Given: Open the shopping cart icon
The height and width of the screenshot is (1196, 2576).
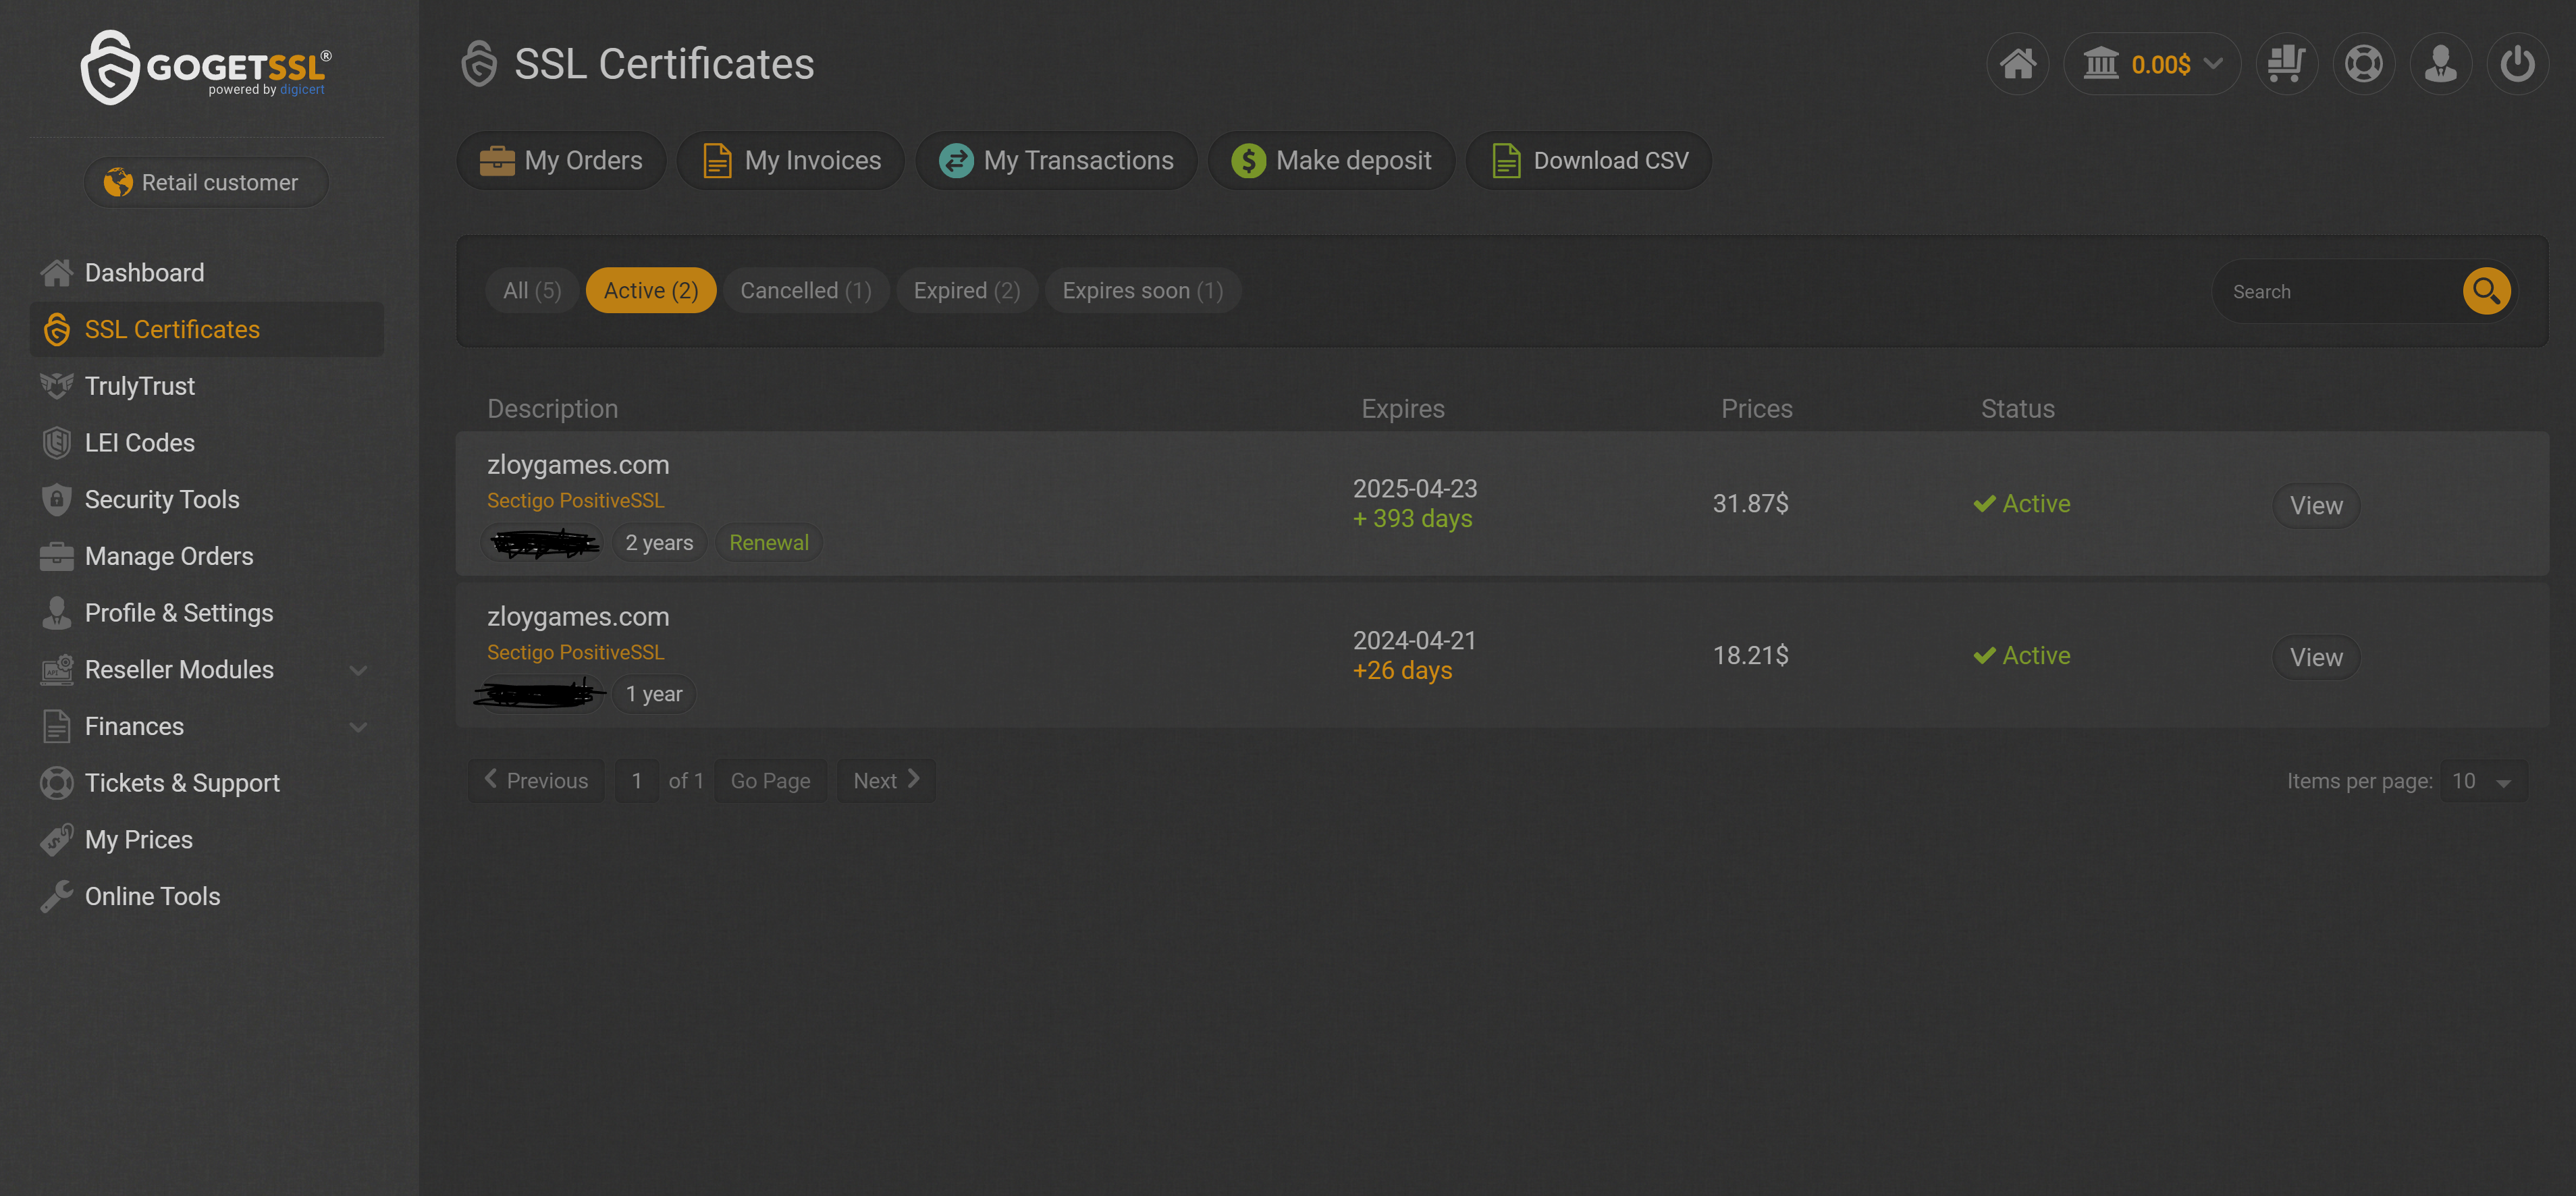Looking at the screenshot, I should click(x=2286, y=64).
